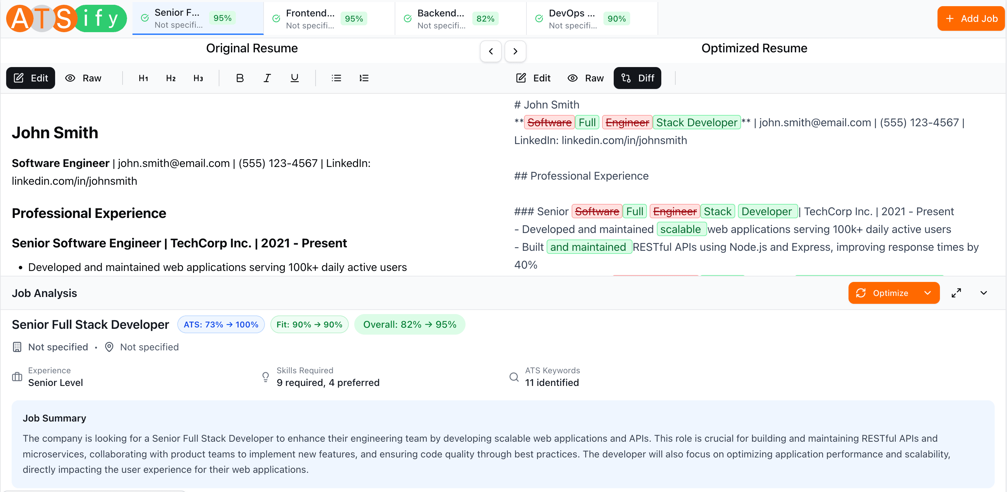1007x492 pixels.
Task: Insert a bulleted list
Action: click(336, 78)
